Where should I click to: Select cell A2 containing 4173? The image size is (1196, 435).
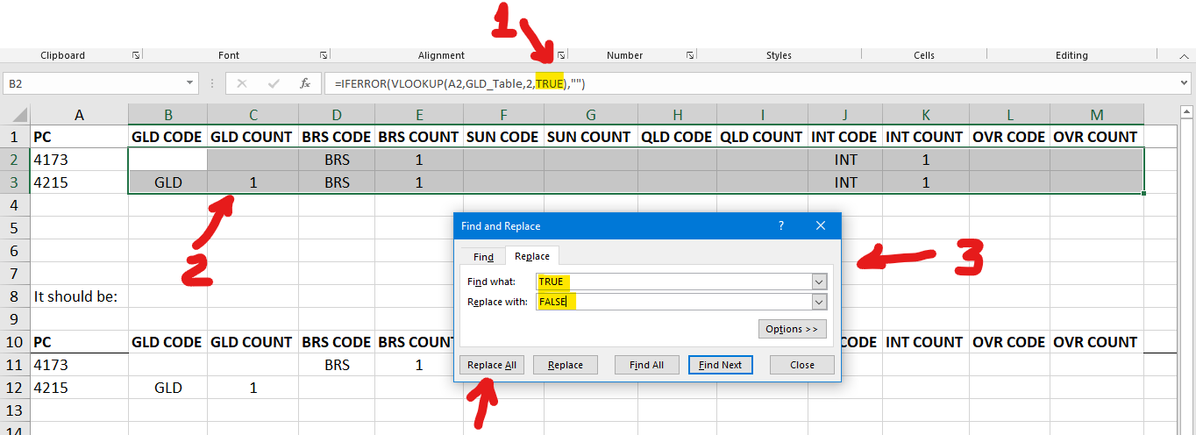(79, 160)
